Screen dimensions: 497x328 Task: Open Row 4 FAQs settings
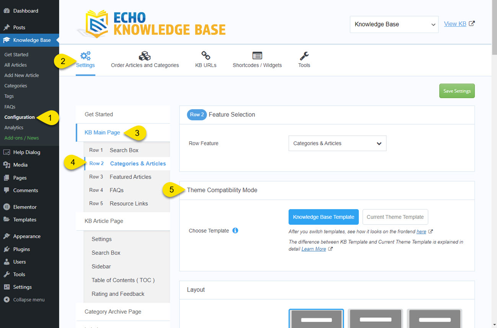tap(127, 190)
